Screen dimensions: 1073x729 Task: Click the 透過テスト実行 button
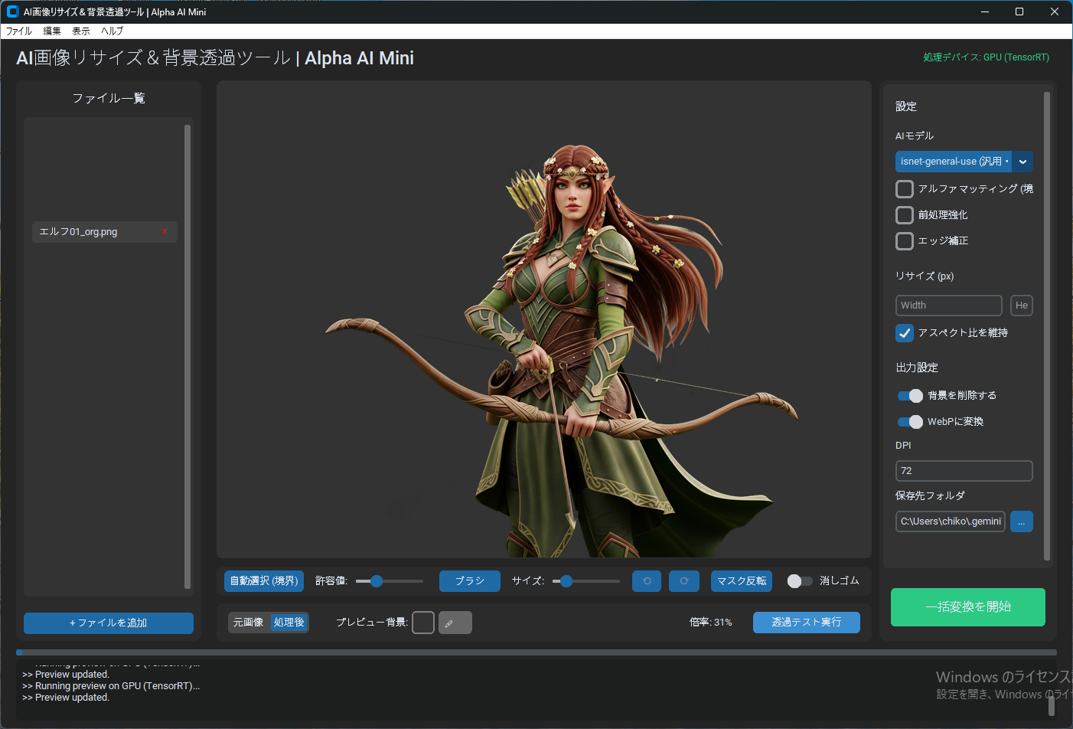806,623
